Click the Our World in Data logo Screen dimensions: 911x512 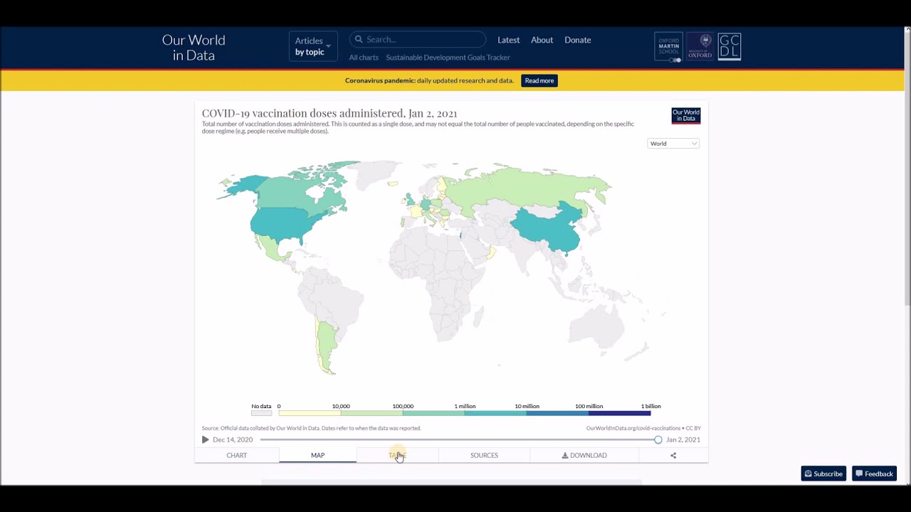194,48
